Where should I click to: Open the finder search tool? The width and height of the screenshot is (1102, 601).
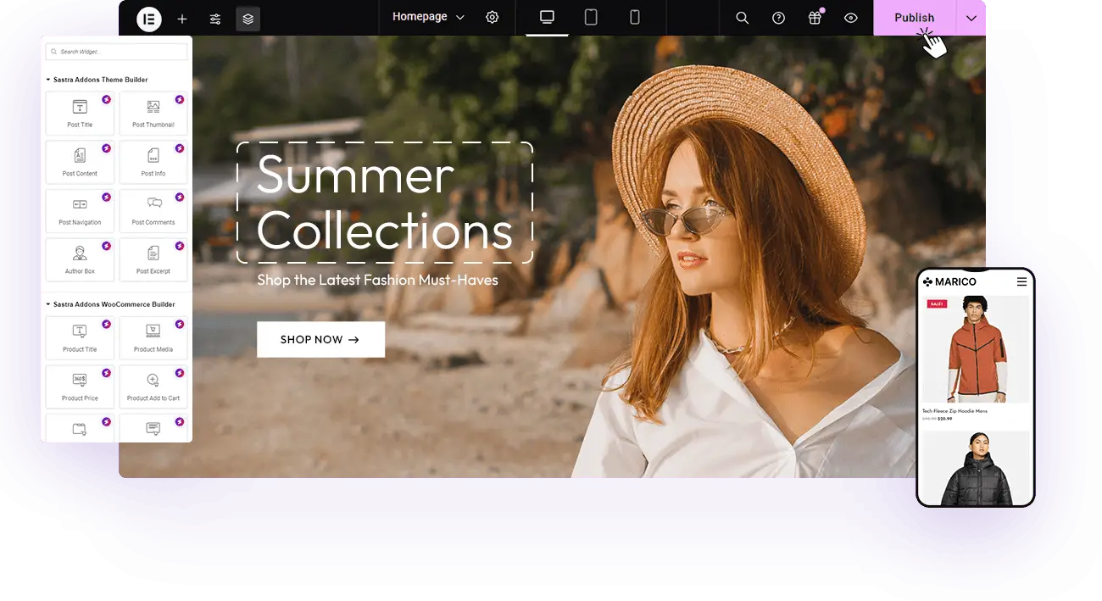[742, 17]
